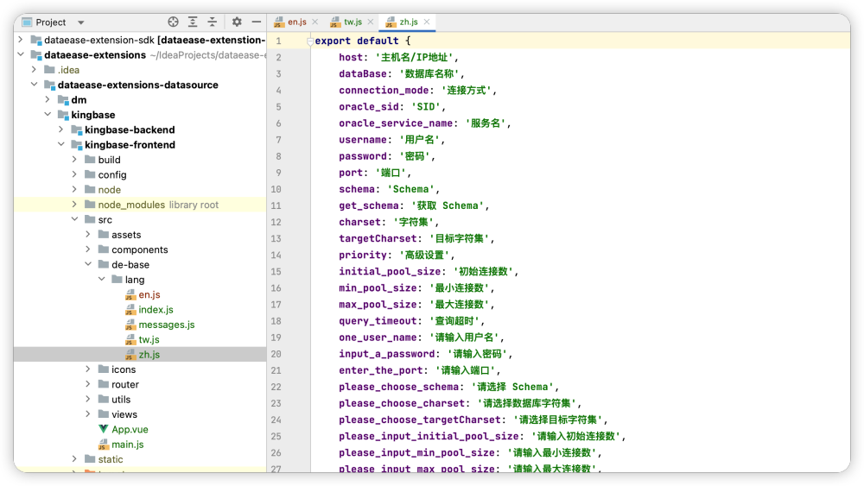864x486 pixels.
Task: Expand the dm folder
Action: coord(48,99)
